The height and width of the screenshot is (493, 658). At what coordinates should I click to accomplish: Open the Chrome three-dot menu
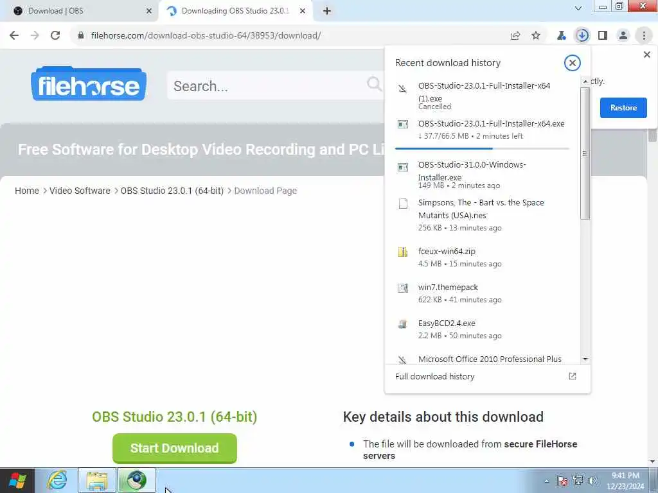click(x=644, y=36)
